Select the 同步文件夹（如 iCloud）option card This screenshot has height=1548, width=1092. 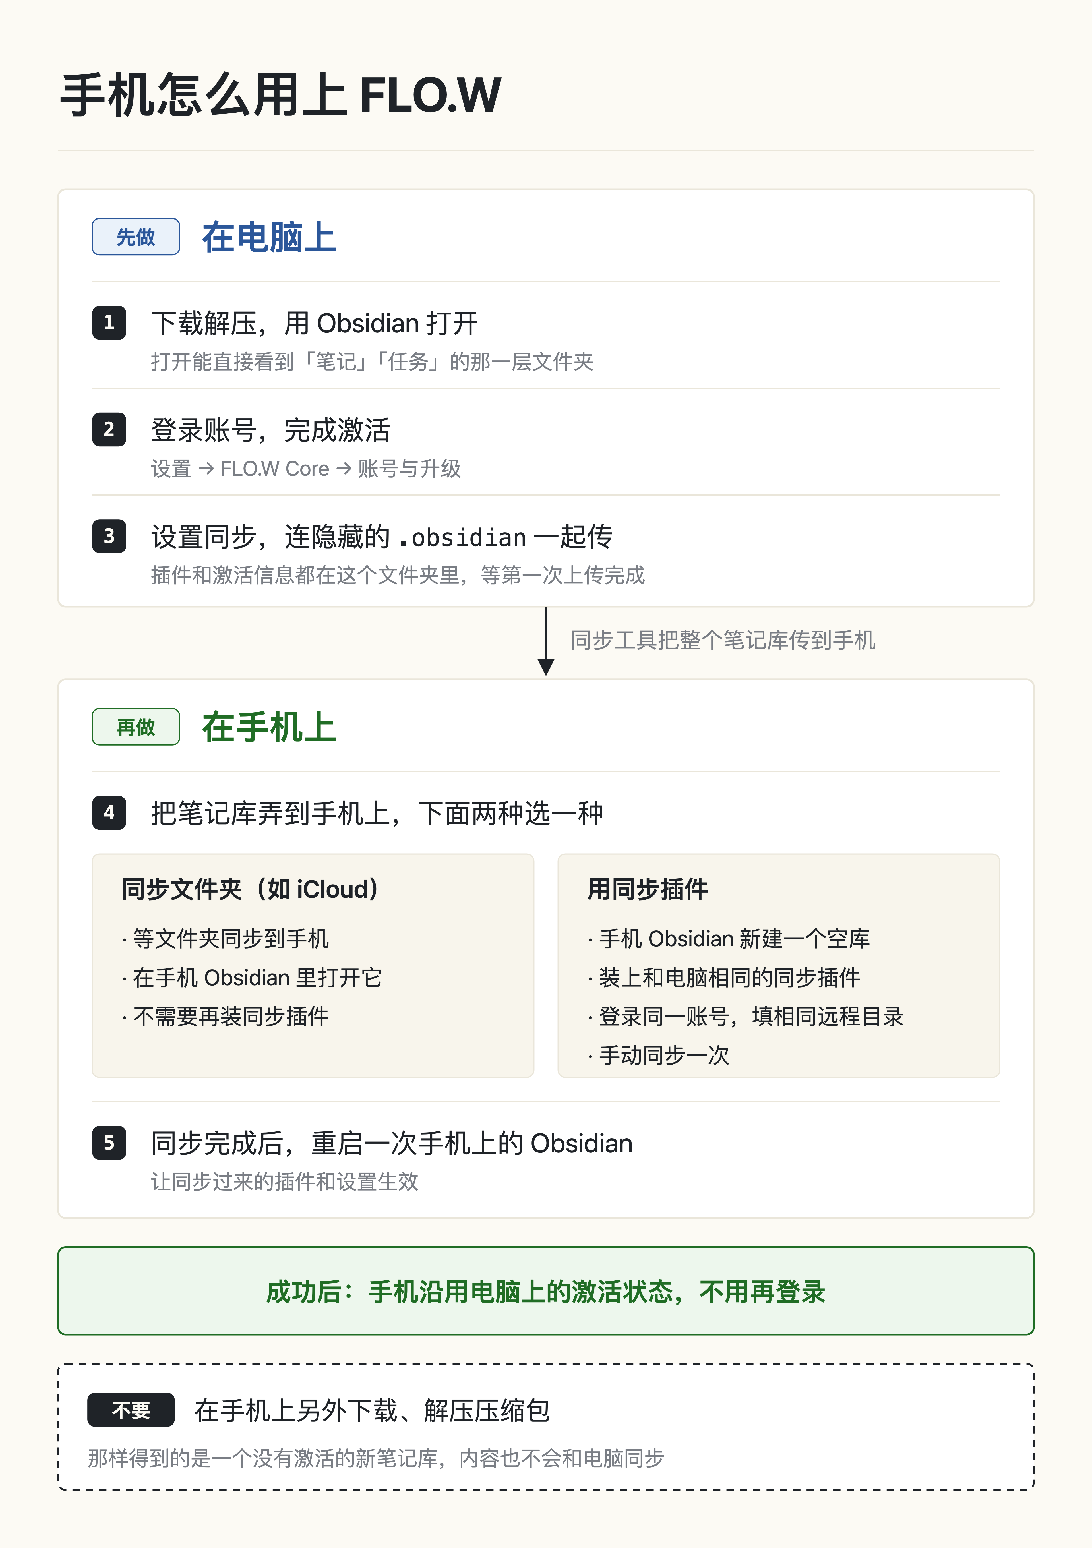pos(313,965)
